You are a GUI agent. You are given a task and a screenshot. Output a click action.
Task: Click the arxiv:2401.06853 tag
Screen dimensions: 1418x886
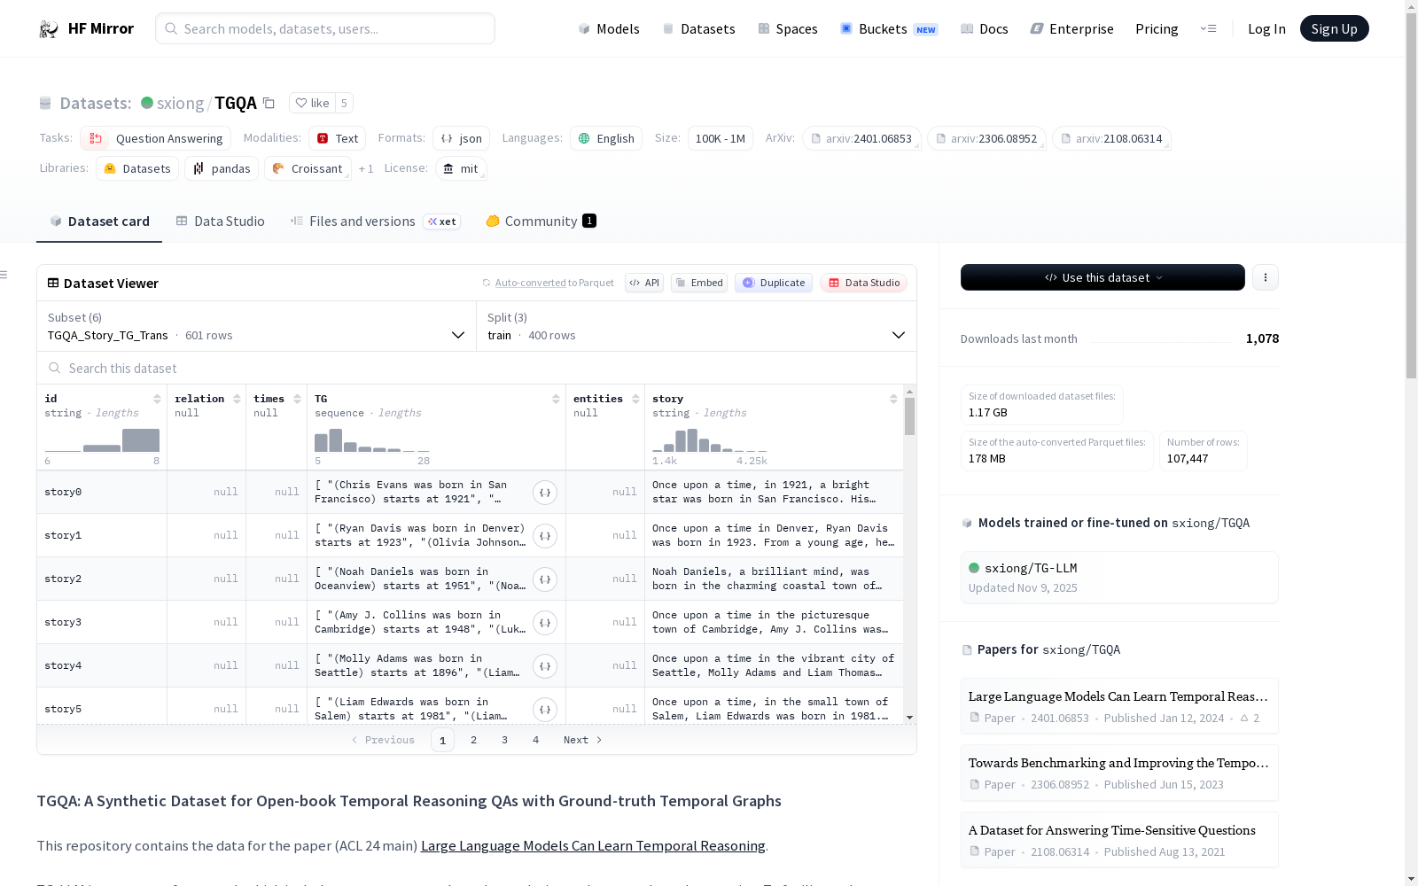click(861, 138)
